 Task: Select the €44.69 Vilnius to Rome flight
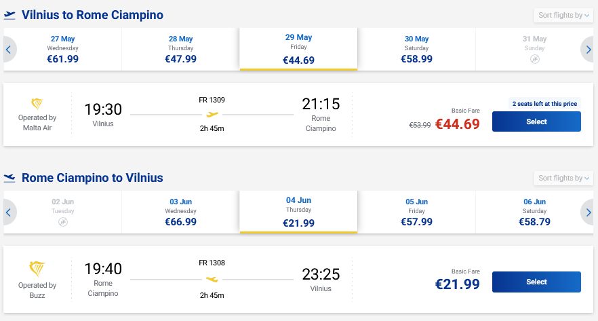(x=536, y=121)
